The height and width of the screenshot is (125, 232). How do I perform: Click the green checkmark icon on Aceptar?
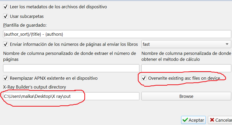click(185, 120)
